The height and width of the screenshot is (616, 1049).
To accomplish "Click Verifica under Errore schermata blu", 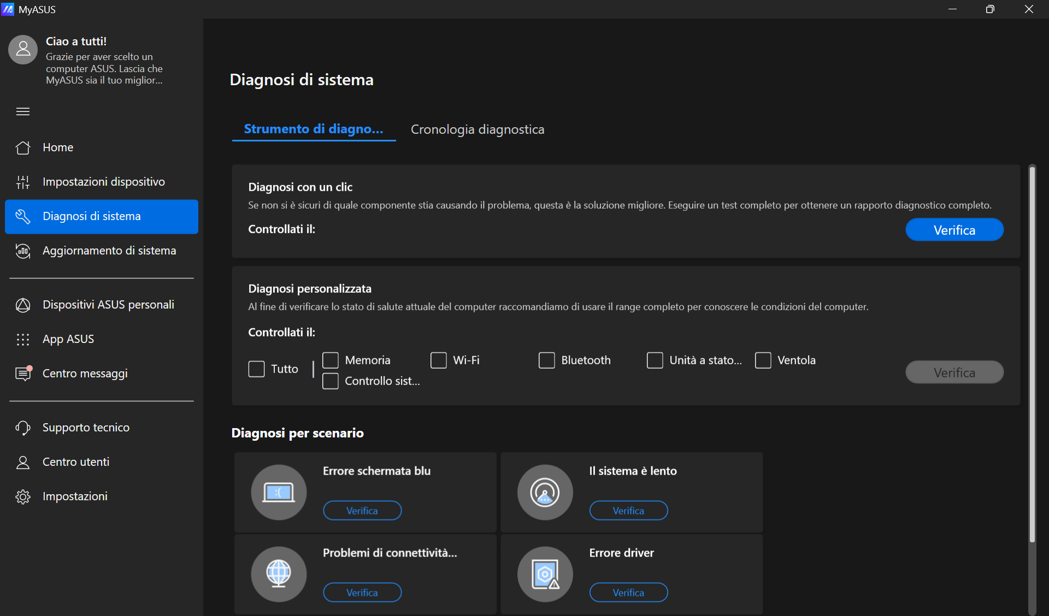I will click(x=362, y=511).
